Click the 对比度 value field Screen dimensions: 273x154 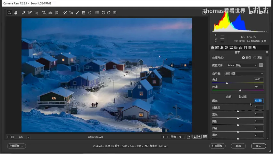[259, 107]
